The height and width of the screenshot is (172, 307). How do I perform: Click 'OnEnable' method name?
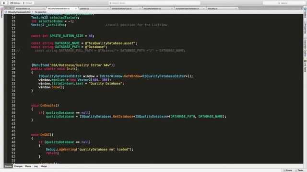pos(48,106)
